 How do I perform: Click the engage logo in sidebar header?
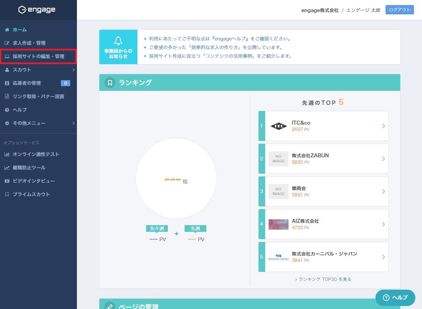[37, 10]
